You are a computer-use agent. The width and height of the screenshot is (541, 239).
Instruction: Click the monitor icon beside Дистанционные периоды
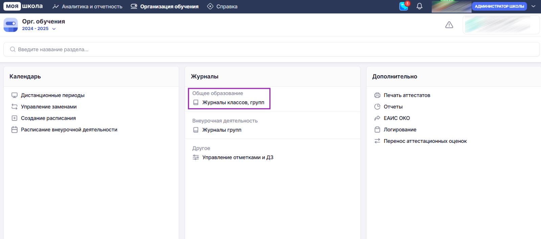pos(15,95)
